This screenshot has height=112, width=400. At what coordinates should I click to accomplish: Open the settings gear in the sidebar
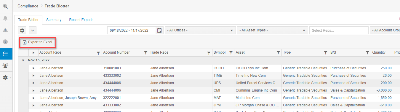(5, 78)
